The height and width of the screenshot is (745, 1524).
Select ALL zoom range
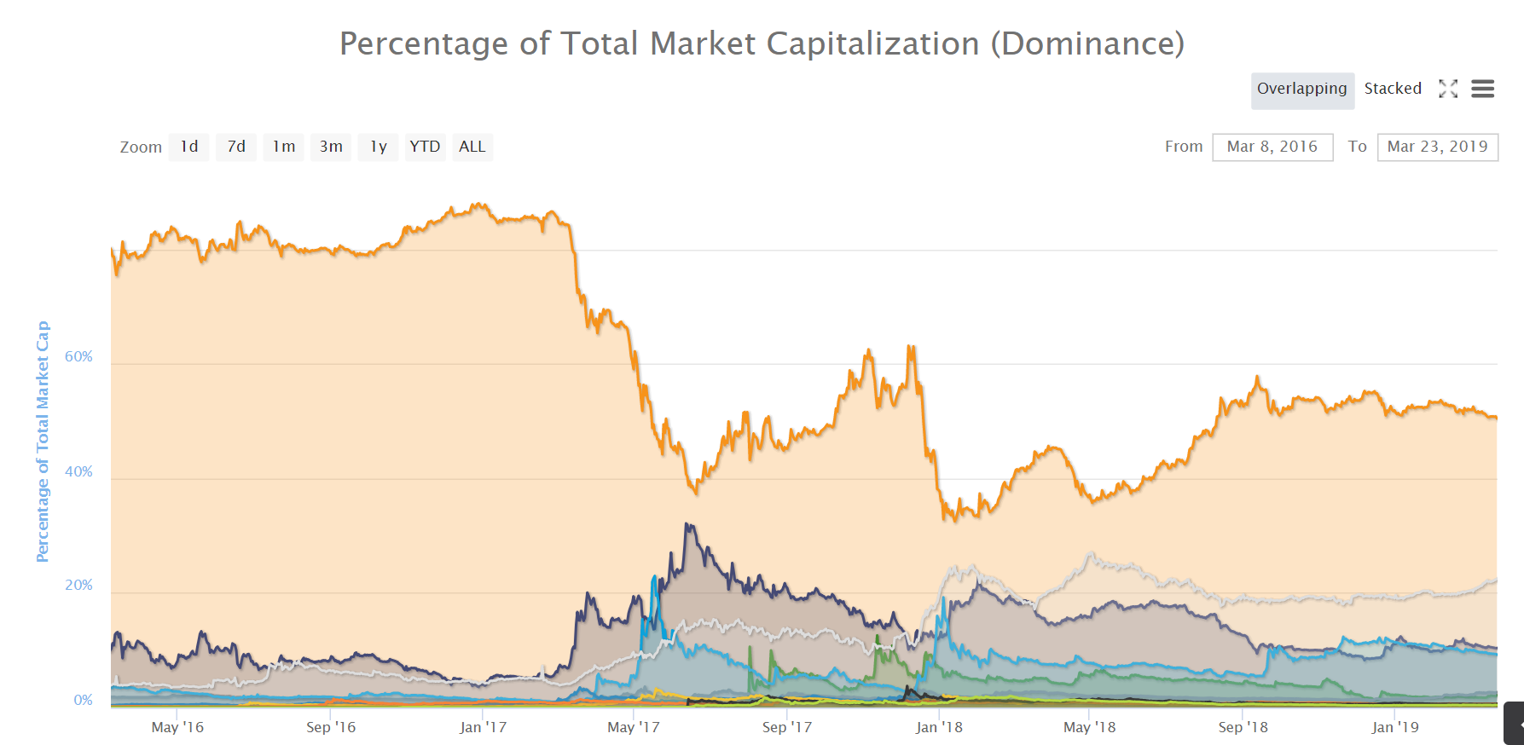472,147
